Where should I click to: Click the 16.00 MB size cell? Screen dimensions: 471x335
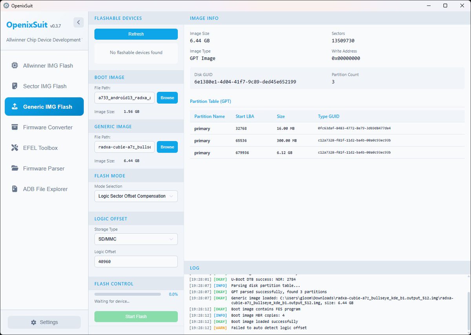coord(287,128)
